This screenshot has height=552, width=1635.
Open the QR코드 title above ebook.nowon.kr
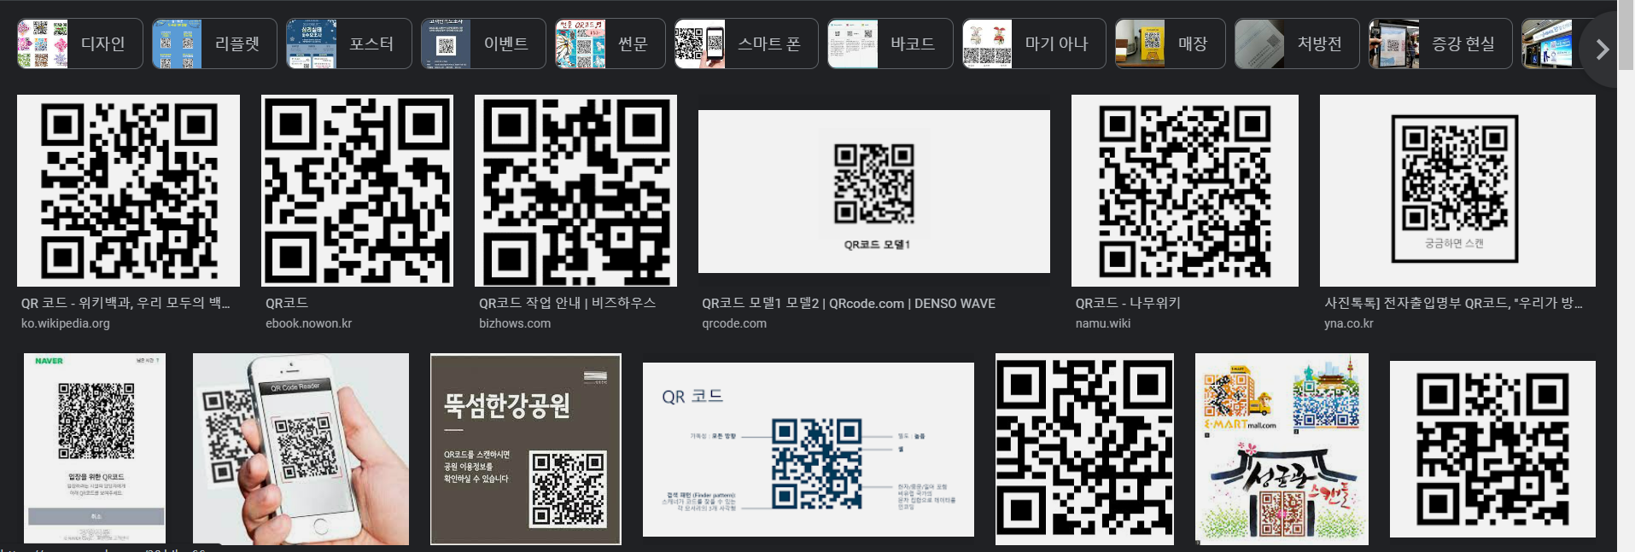coord(287,303)
